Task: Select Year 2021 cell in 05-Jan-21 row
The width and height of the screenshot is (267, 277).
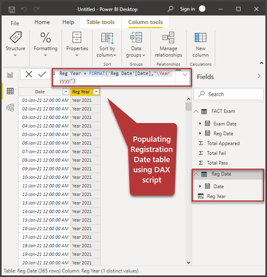Action: (x=85, y=134)
